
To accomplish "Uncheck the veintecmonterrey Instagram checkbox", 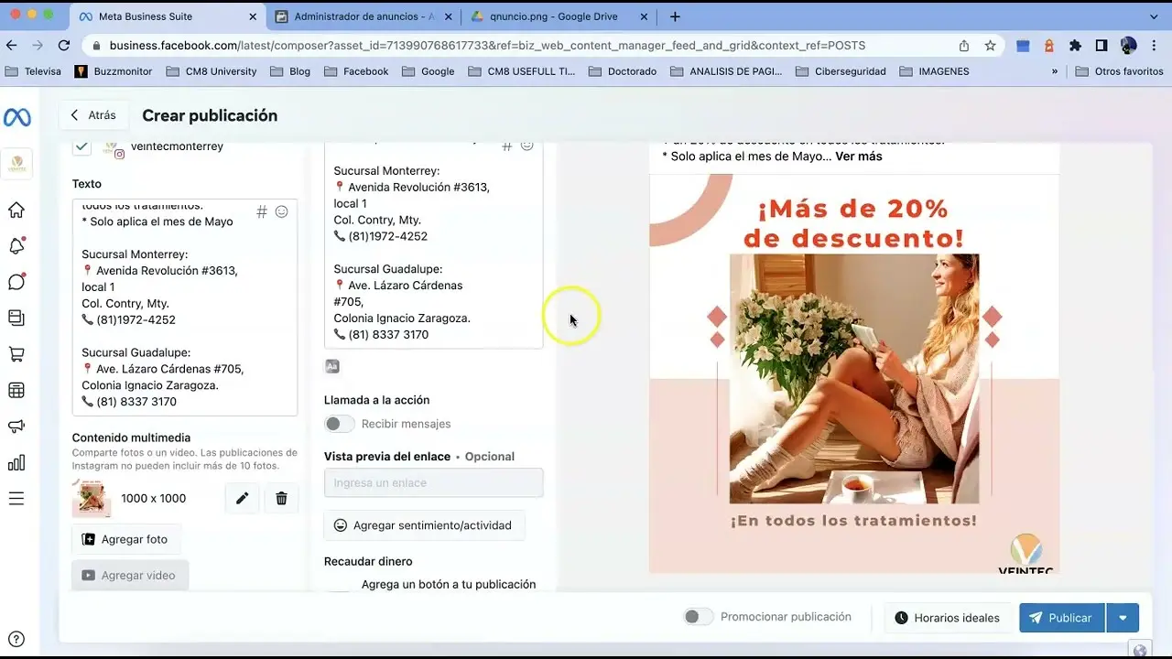I will pos(82,146).
